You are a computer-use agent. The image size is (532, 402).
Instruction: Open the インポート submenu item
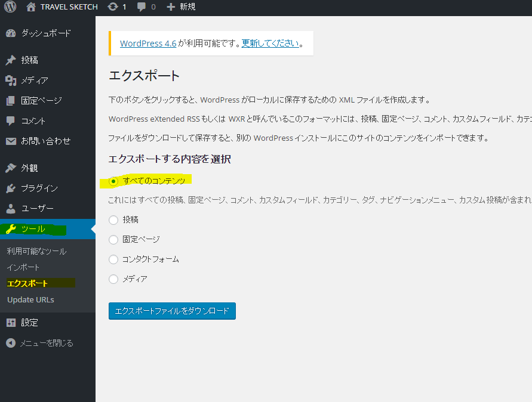click(x=23, y=267)
